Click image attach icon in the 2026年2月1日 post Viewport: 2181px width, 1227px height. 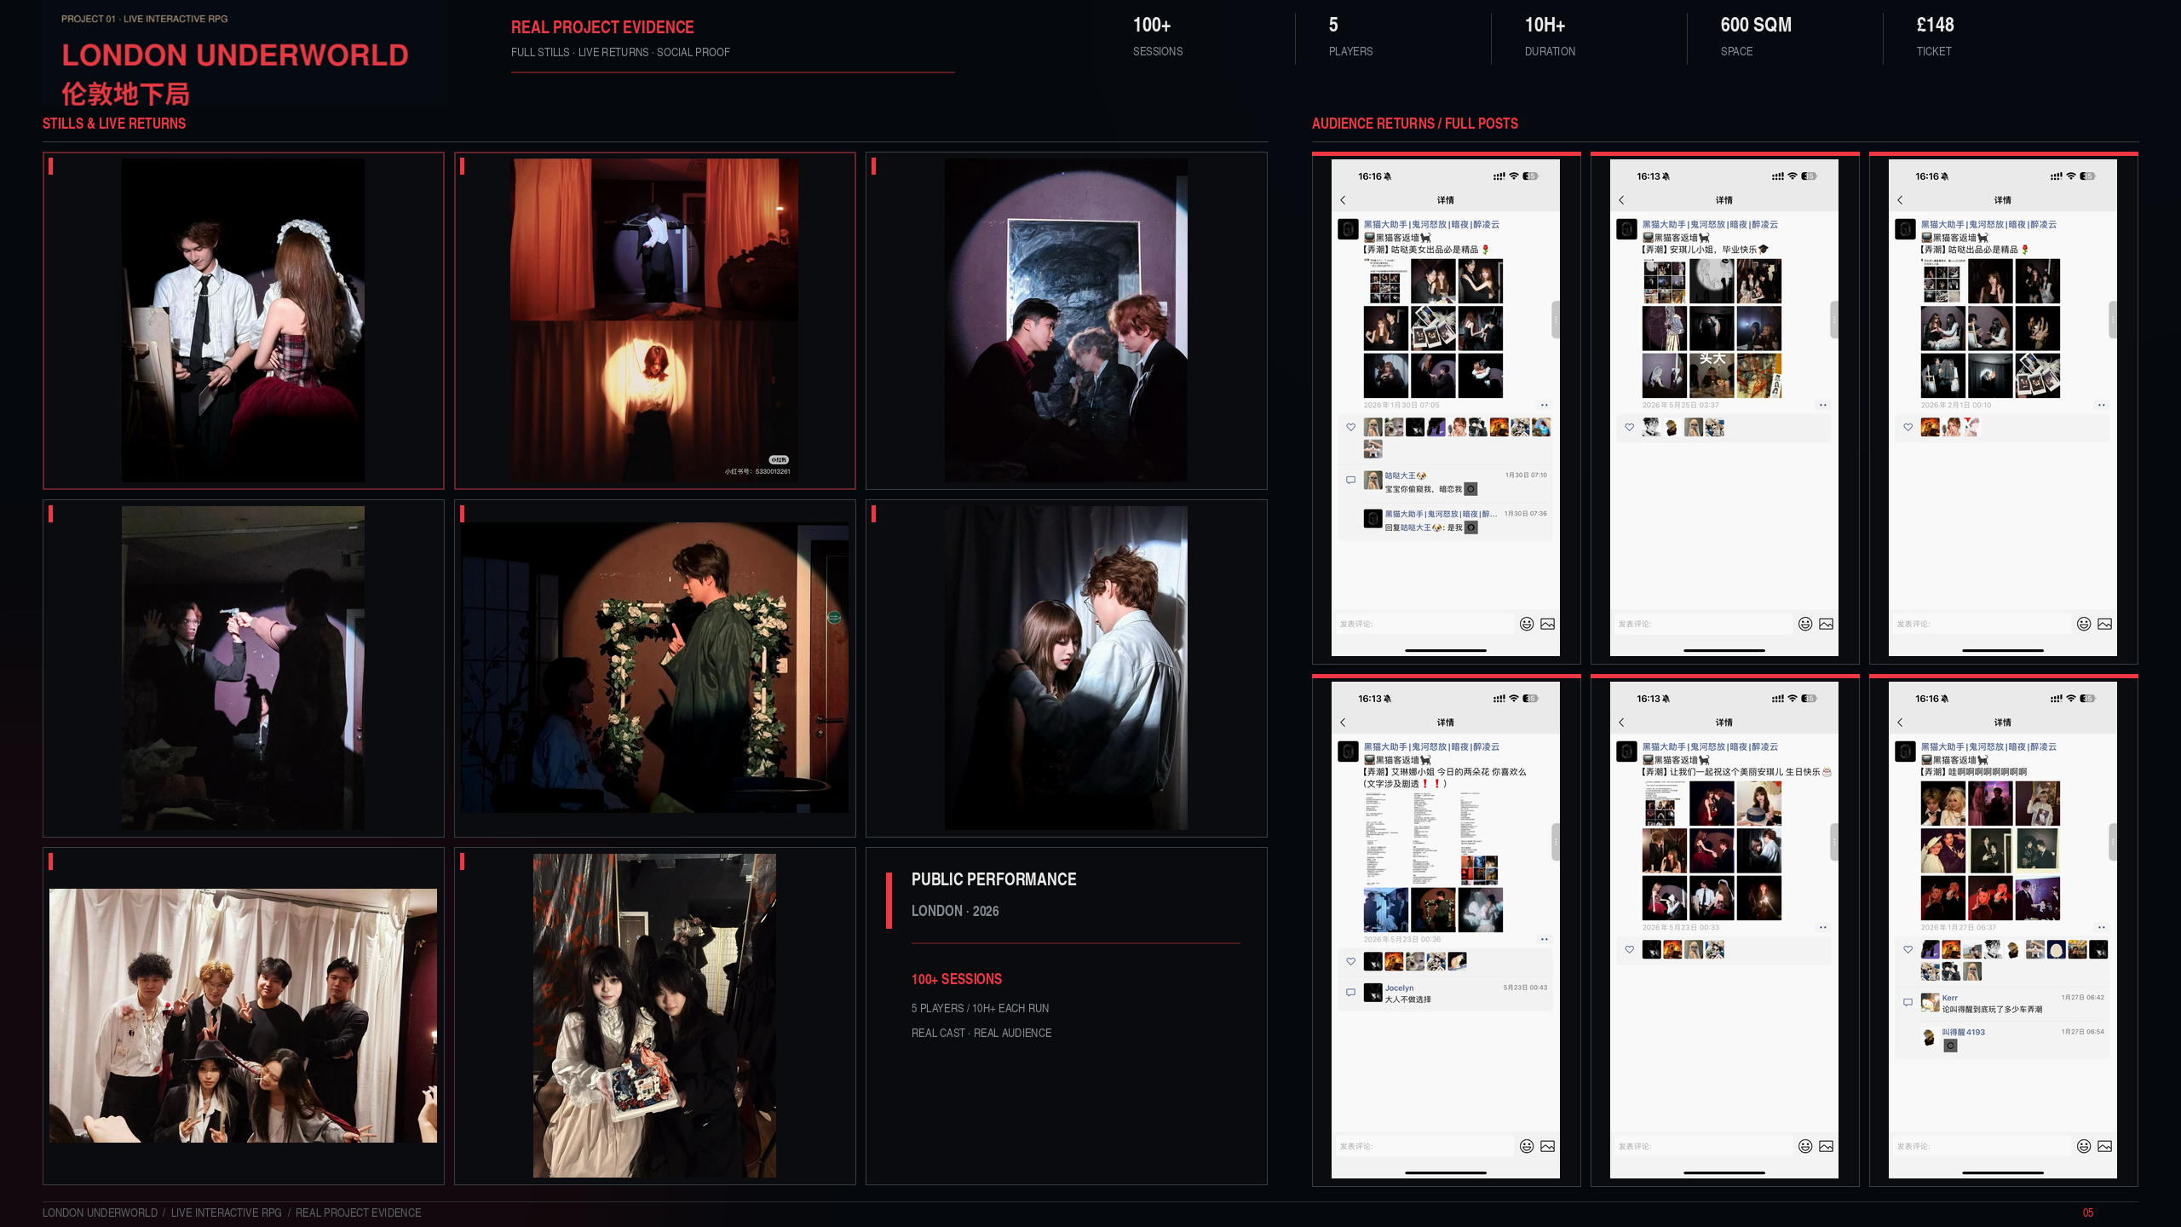(x=2105, y=624)
